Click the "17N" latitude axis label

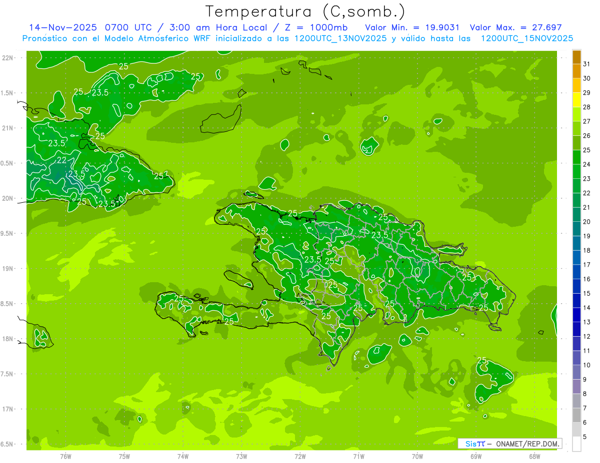pos(7,409)
